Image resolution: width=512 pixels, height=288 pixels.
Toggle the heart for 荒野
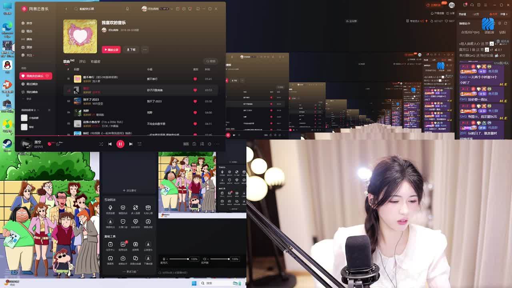[195, 112]
